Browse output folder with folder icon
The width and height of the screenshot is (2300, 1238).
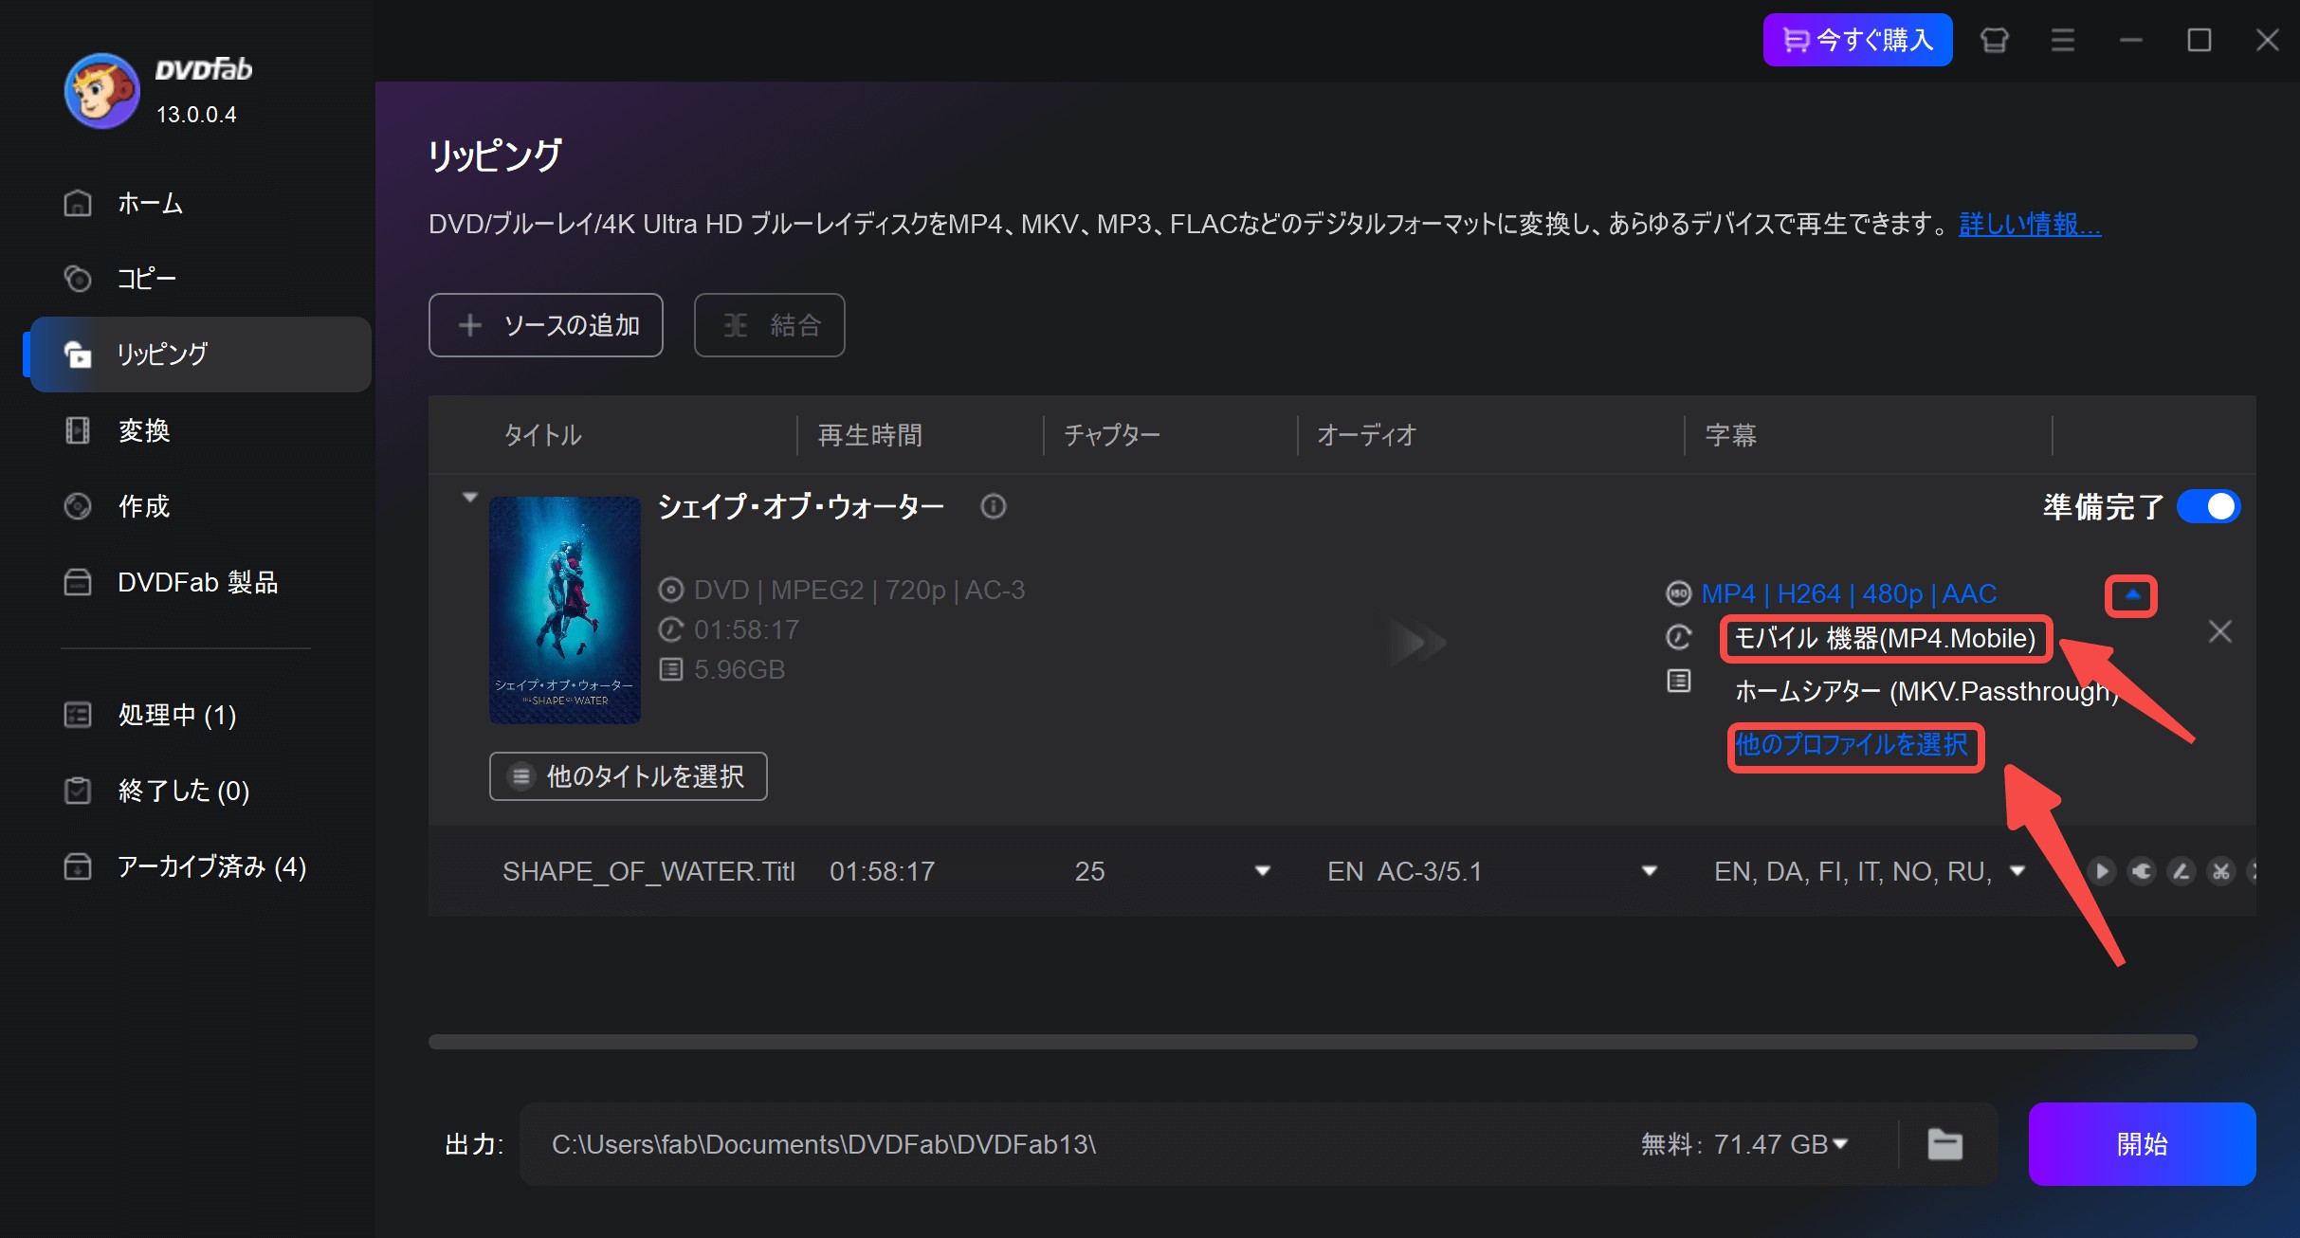pyautogui.click(x=1945, y=1144)
